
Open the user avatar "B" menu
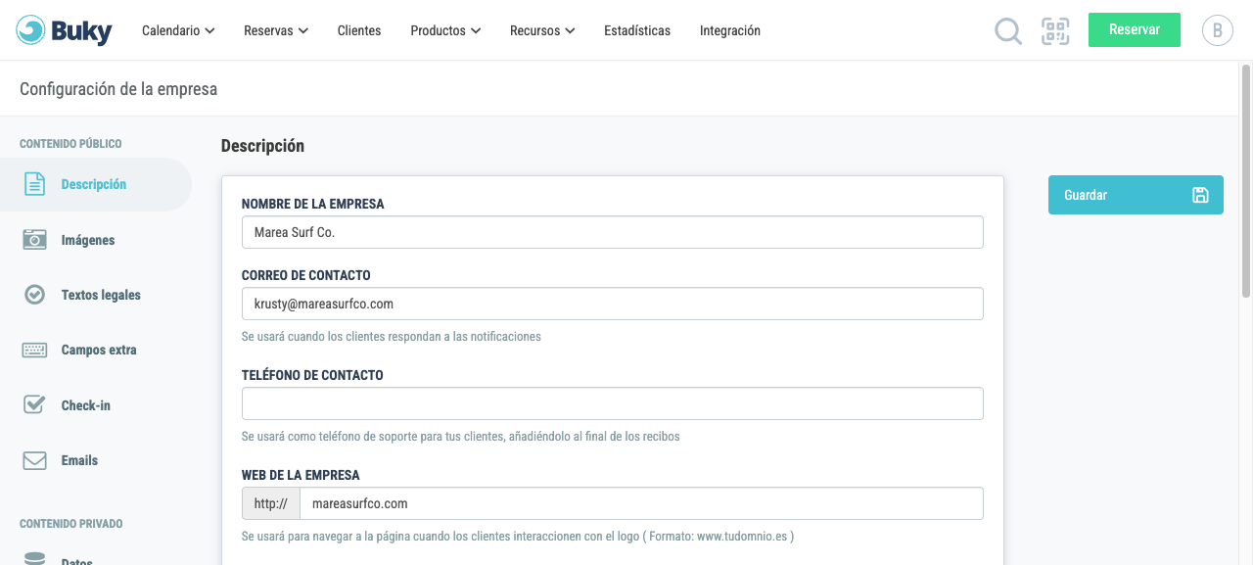pos(1218,30)
